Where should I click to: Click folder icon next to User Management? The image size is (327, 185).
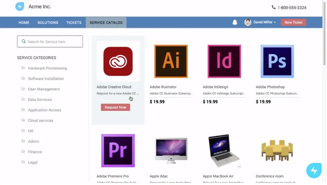pyautogui.click(x=23, y=88)
